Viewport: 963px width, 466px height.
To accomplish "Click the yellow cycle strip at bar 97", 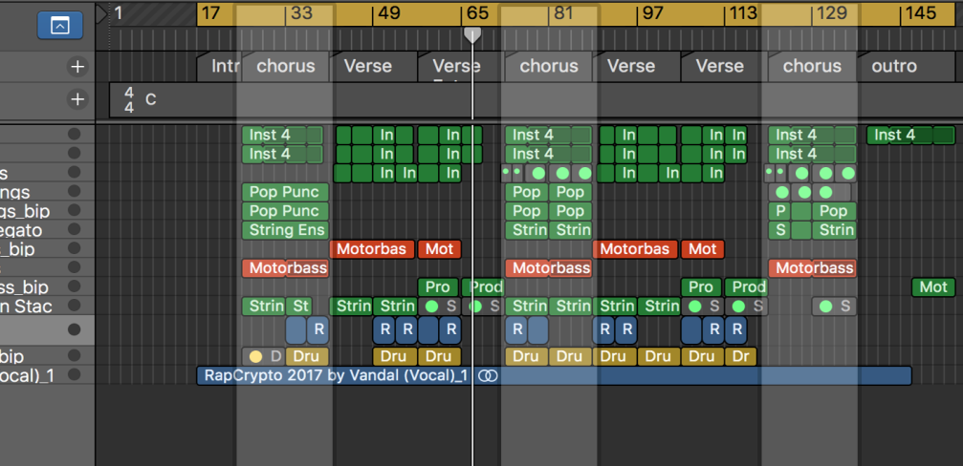I will [653, 14].
